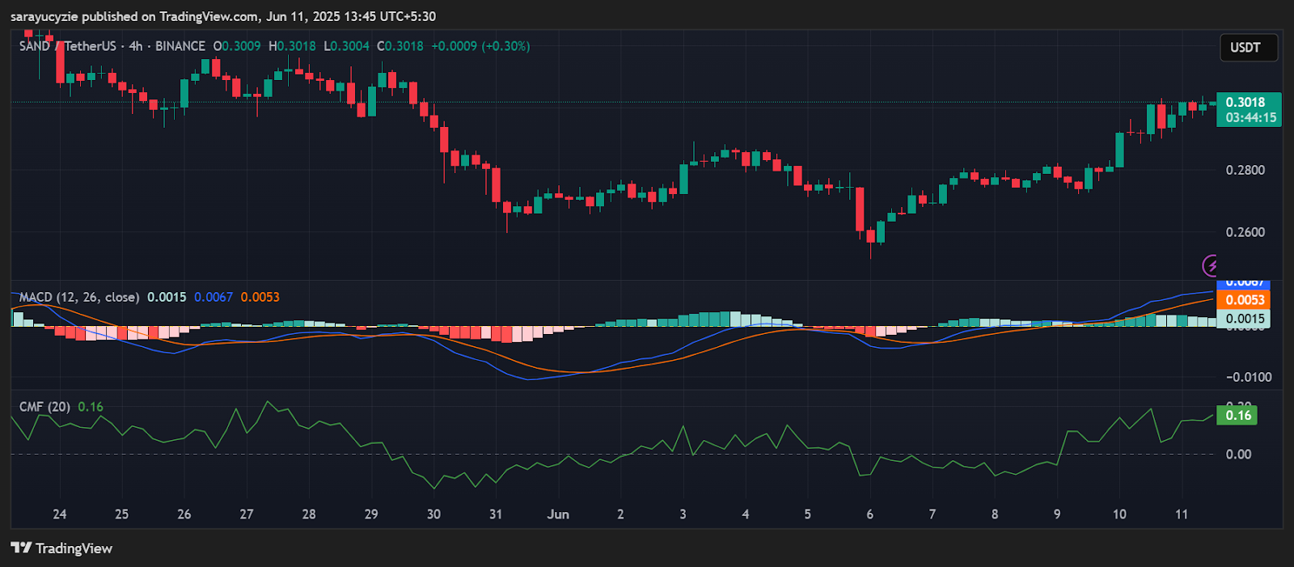Click the green CMF 0.16 value tag
Viewport: 1294px width, 567px height.
click(1238, 415)
